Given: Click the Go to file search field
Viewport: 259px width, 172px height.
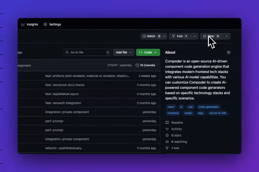Looking at the screenshot, I should [x=87, y=52].
